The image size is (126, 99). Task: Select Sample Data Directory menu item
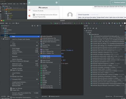(x=51, y=42)
